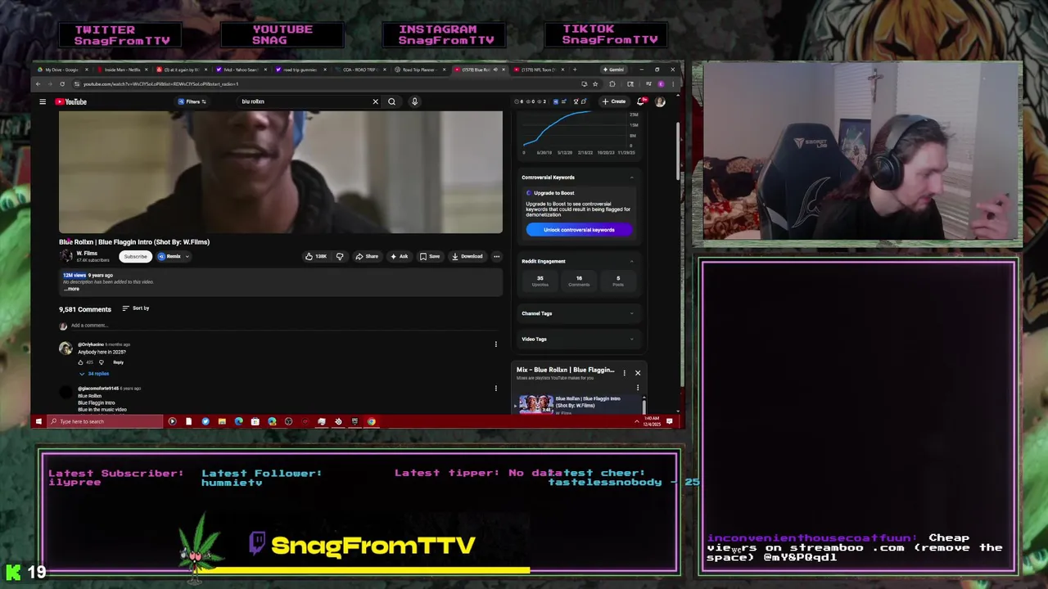Image resolution: width=1048 pixels, height=589 pixels.
Task: Collapse the Controversial Keywords section
Action: tap(631, 178)
